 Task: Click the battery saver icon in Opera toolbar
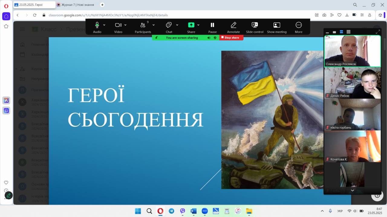pyautogui.click(x=354, y=15)
